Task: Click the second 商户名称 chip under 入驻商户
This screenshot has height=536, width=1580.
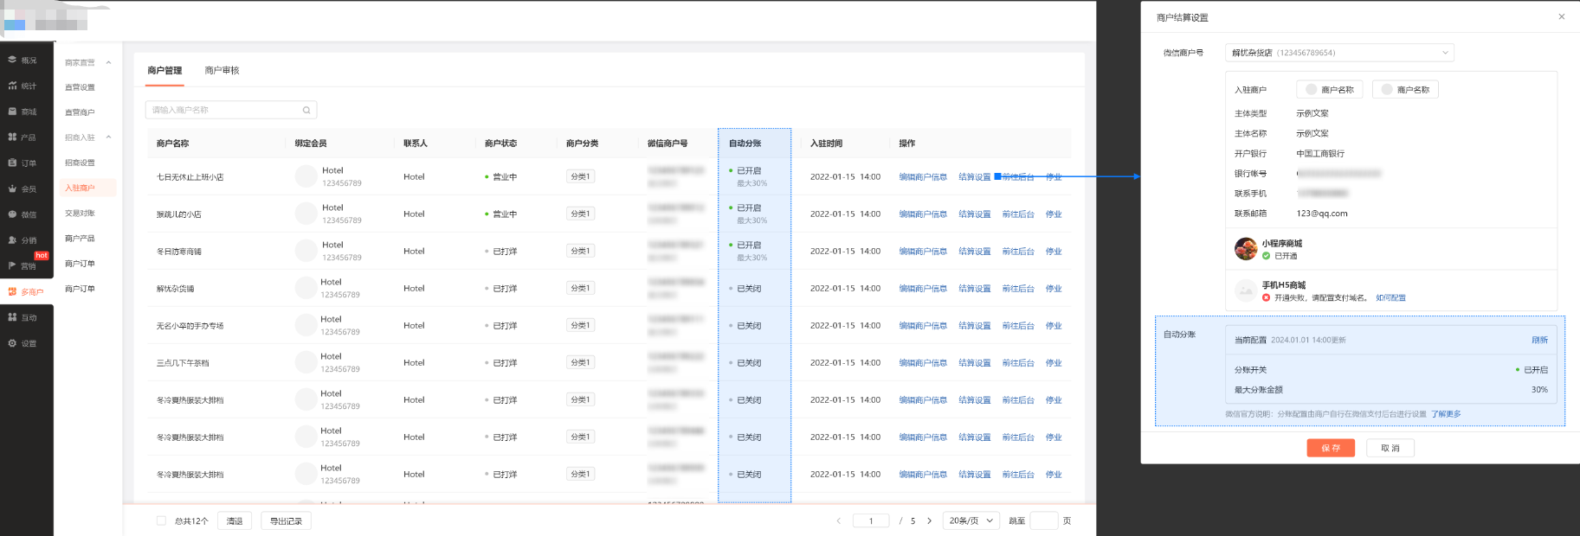Action: [1405, 89]
